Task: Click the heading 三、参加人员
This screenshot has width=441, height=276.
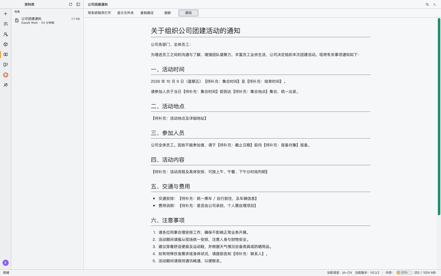Action: pos(168,133)
